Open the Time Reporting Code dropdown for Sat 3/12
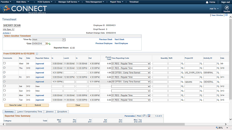Viewport: 232px width, 130px height. click(x=131, y=86)
